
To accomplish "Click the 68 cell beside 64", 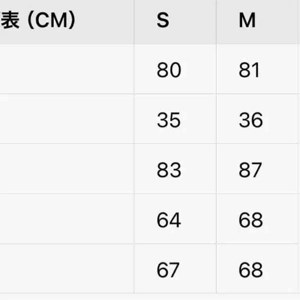I will tap(250, 220).
